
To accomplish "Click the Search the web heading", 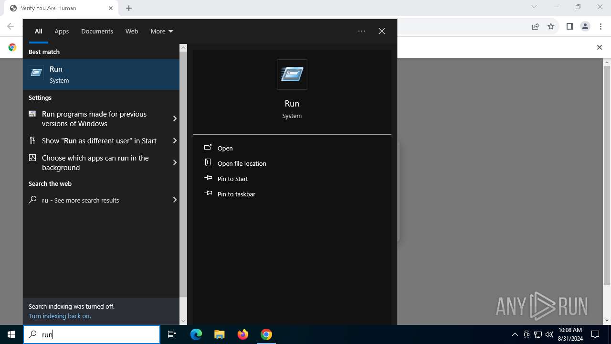I will pyautogui.click(x=50, y=183).
